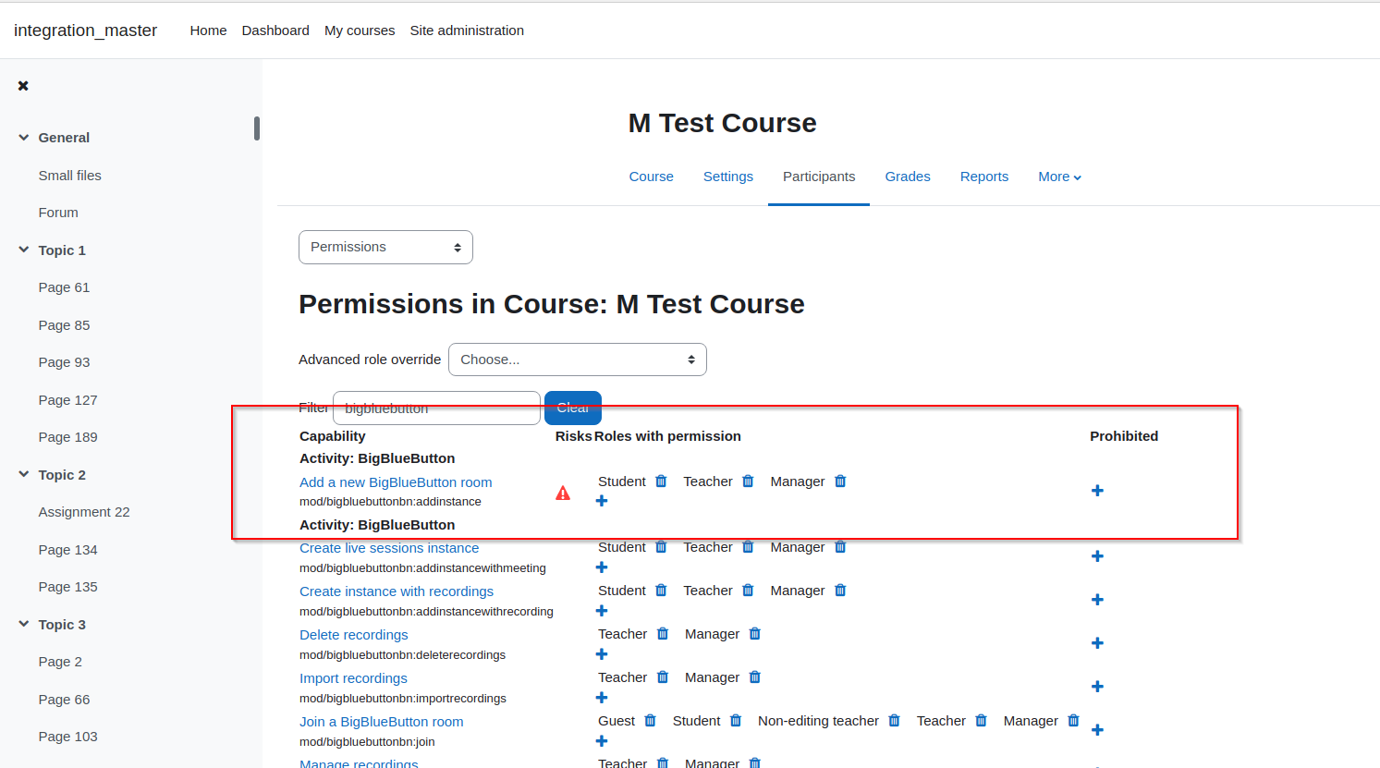Open Create instance with recordings link
The width and height of the screenshot is (1380, 768).
[397, 591]
